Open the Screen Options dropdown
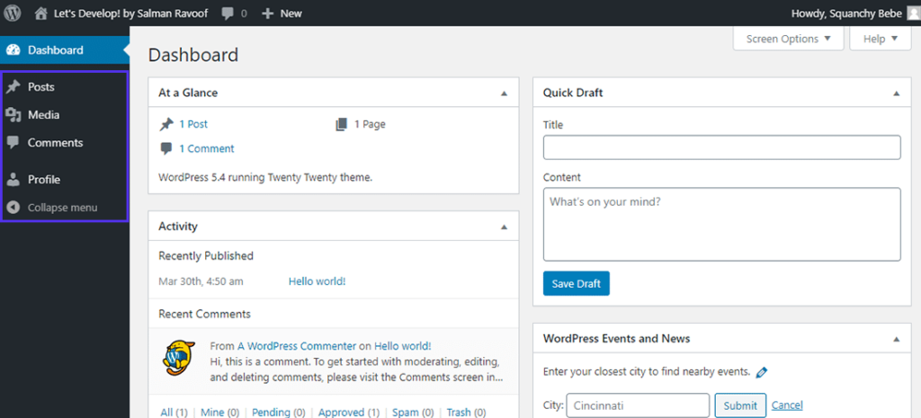 pos(788,39)
